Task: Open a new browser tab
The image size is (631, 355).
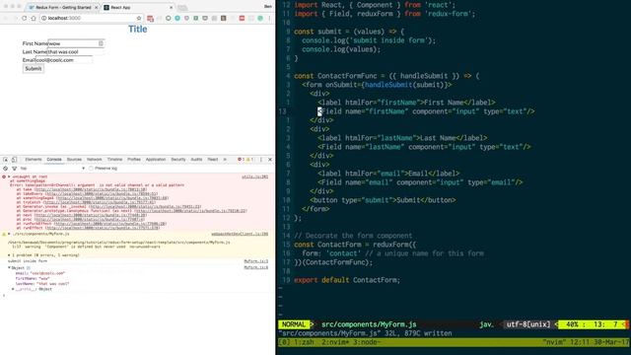Action: click(182, 8)
